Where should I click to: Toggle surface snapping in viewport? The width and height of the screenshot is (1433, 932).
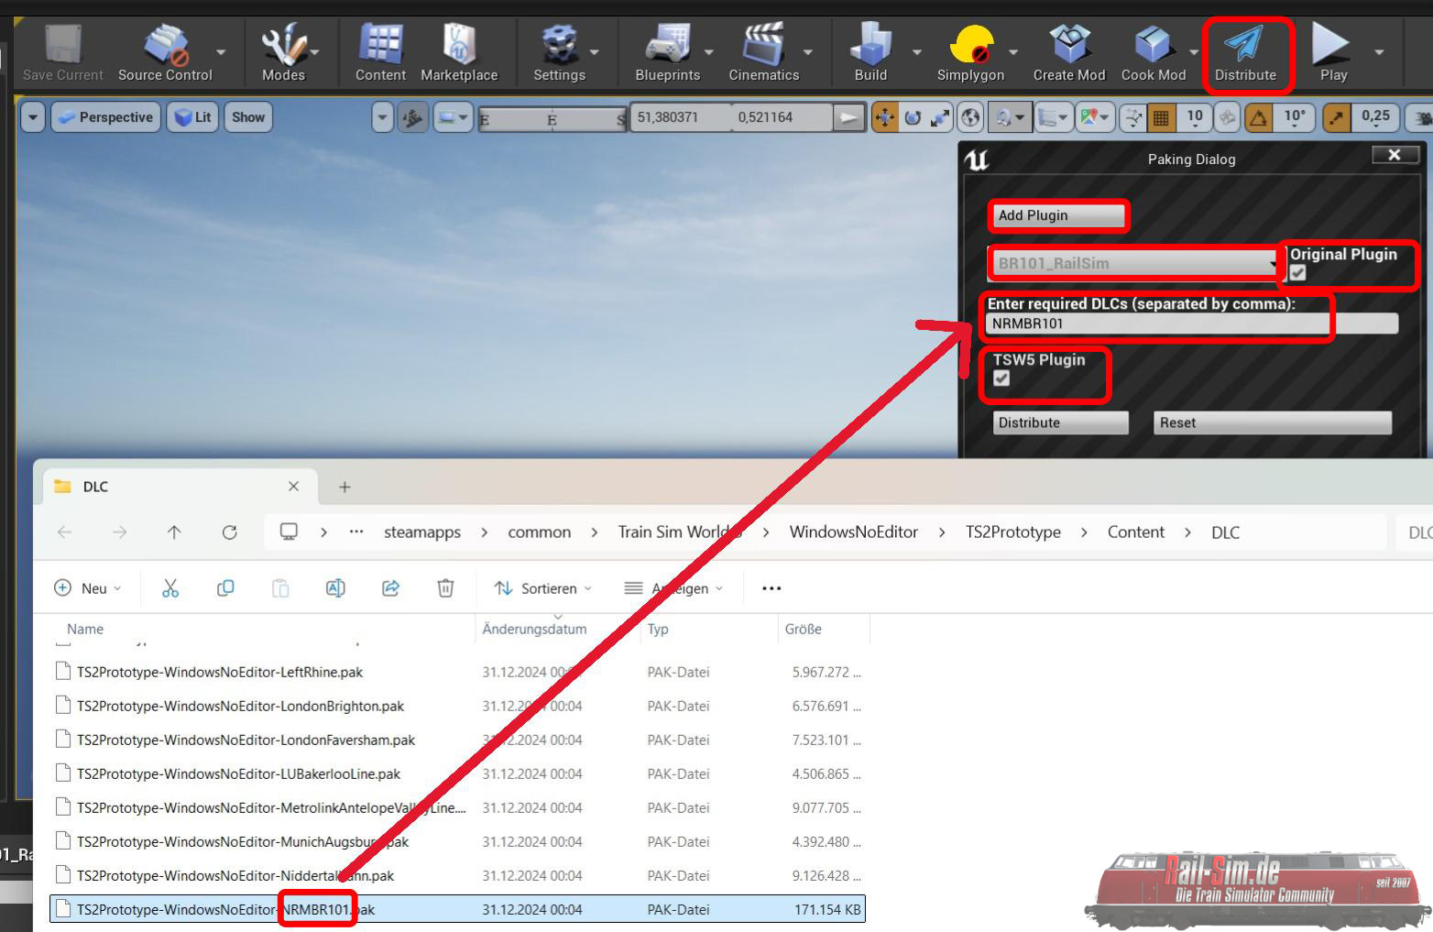[x=1134, y=117]
